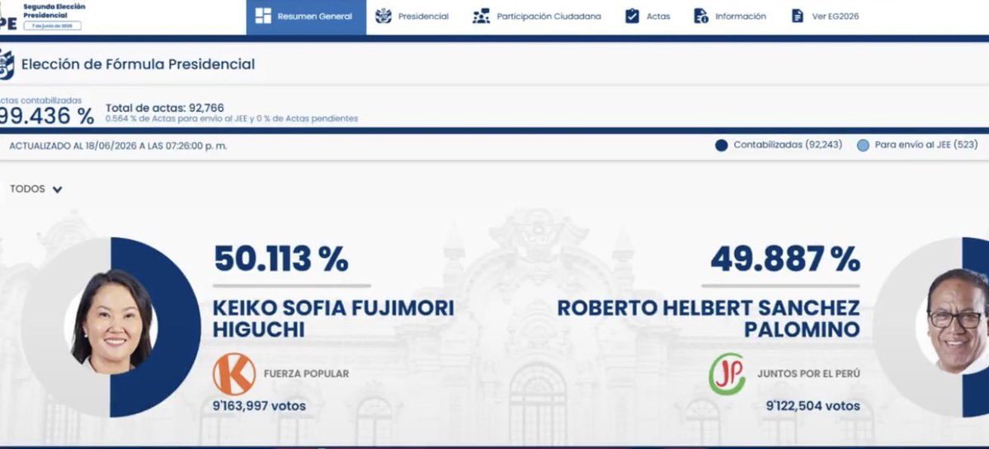989x449 pixels.
Task: Click the 9'122,504 votos count
Action: [813, 406]
